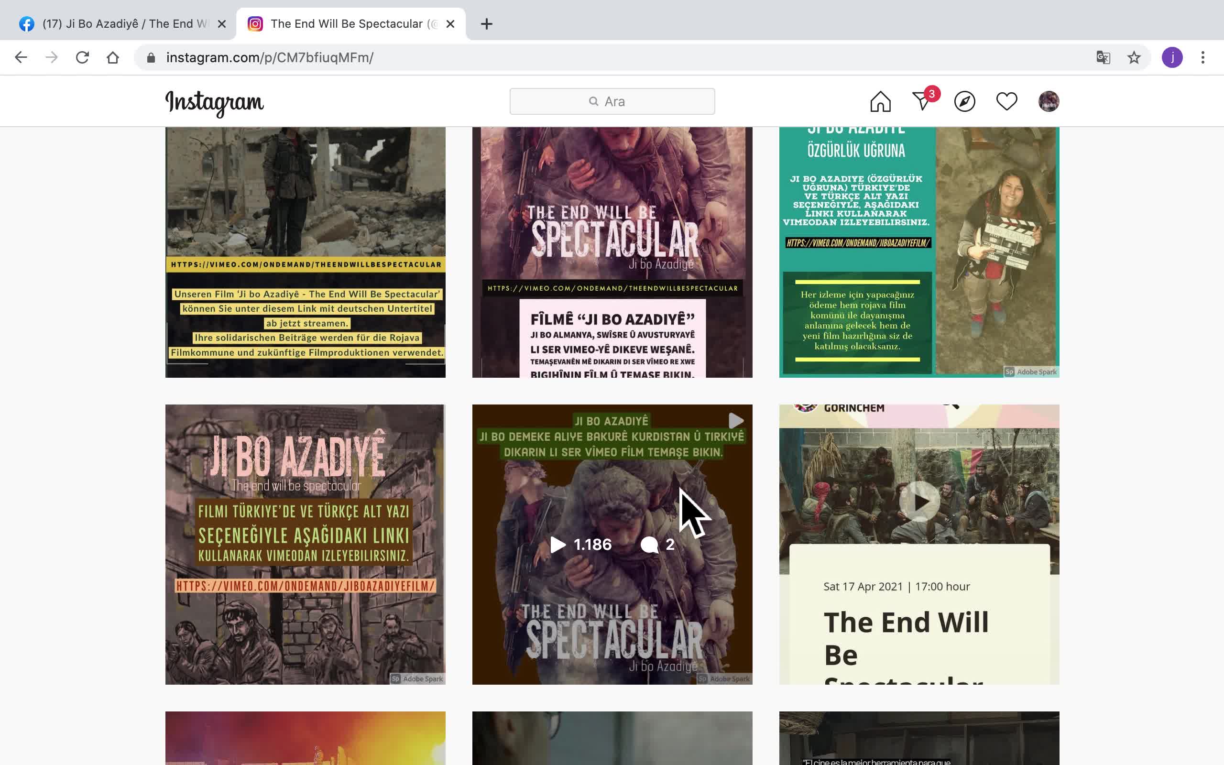Click the browser back arrow
Screen dimensions: 1224x765
tap(21, 57)
